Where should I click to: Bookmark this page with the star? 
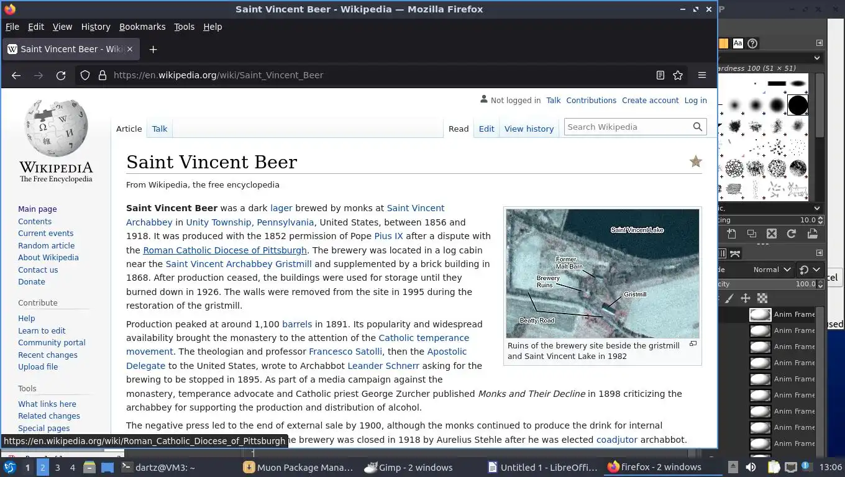678,75
